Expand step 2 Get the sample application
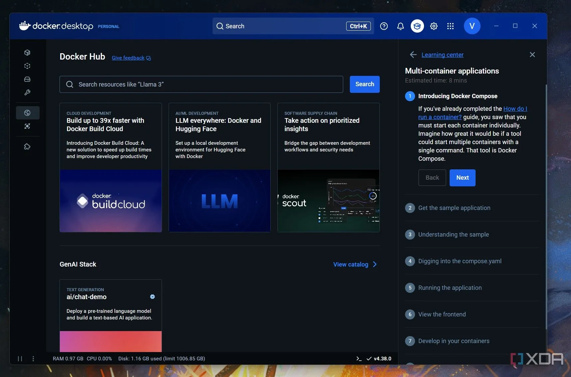Image resolution: width=571 pixels, height=377 pixels. tap(454, 208)
